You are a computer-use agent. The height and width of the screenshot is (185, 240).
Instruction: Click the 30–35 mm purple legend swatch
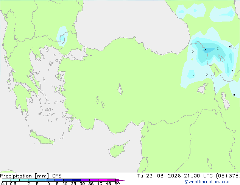[85, 180]
